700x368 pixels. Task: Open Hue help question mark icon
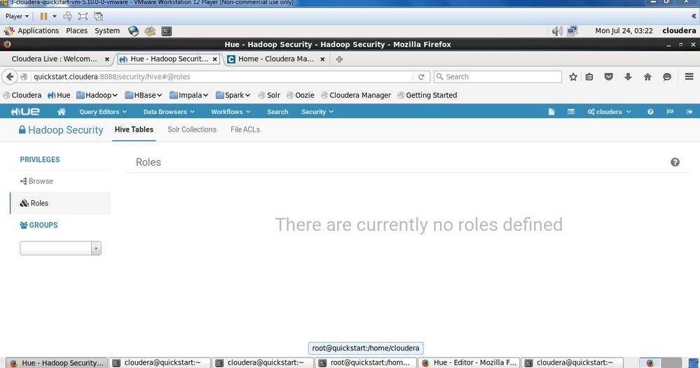(x=650, y=112)
